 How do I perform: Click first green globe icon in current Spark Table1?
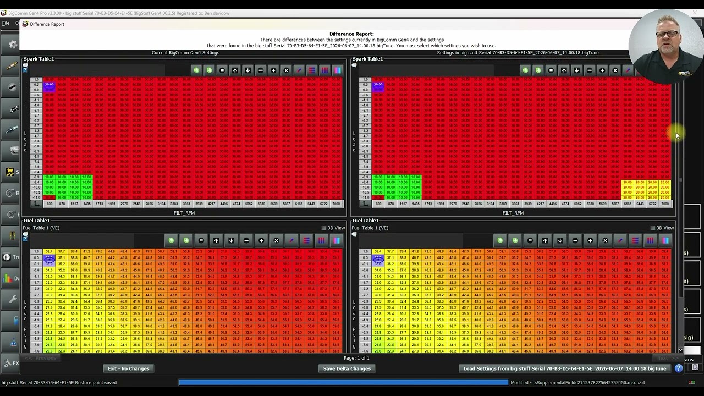pos(196,70)
